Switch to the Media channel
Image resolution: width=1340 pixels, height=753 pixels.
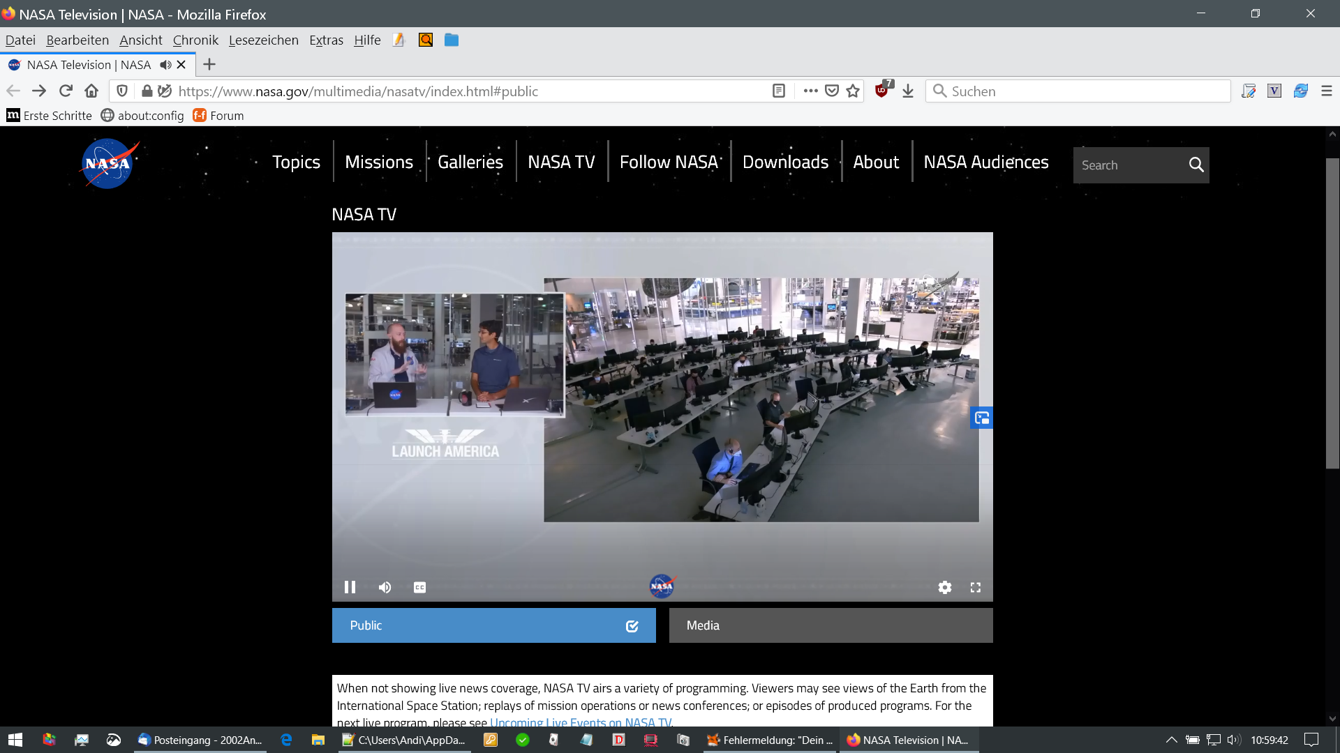(x=831, y=625)
